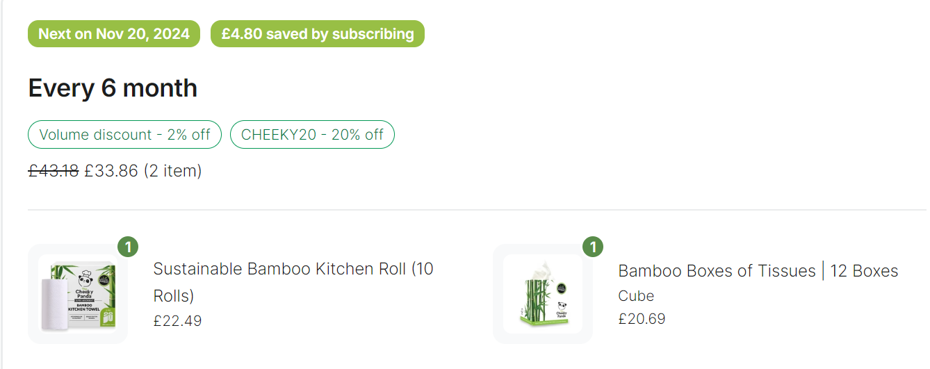Open the Bamboo Kitchen Towel product image
930x369 pixels.
78,294
